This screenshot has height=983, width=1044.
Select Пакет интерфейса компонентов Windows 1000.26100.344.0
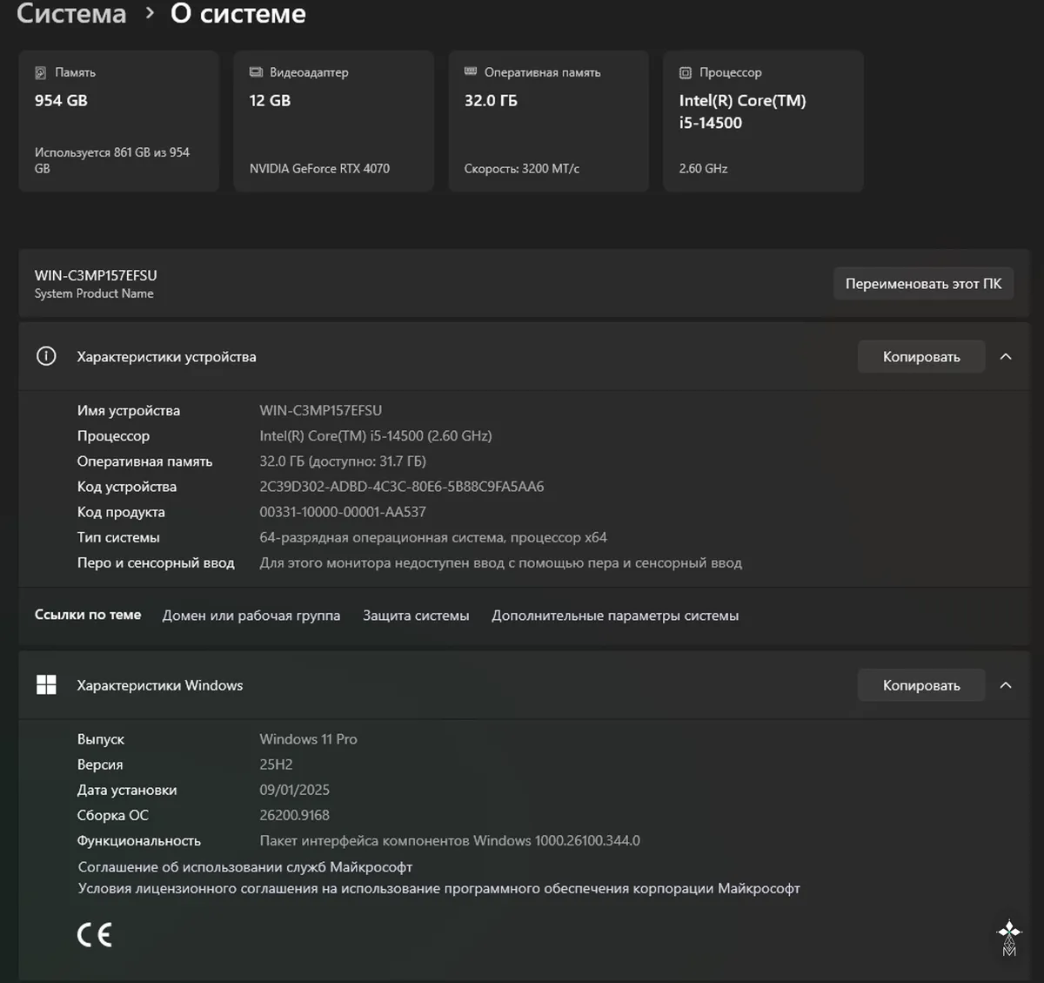tap(450, 841)
